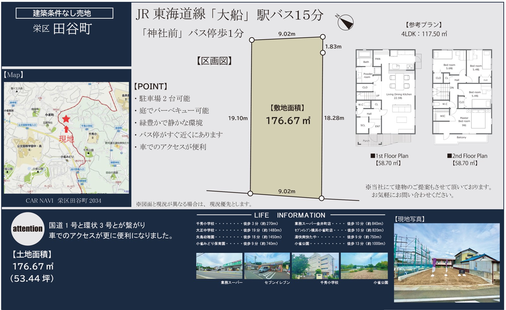Select the bottom-left corner marker of the plot
The height and width of the screenshot is (310, 506).
point(250,194)
